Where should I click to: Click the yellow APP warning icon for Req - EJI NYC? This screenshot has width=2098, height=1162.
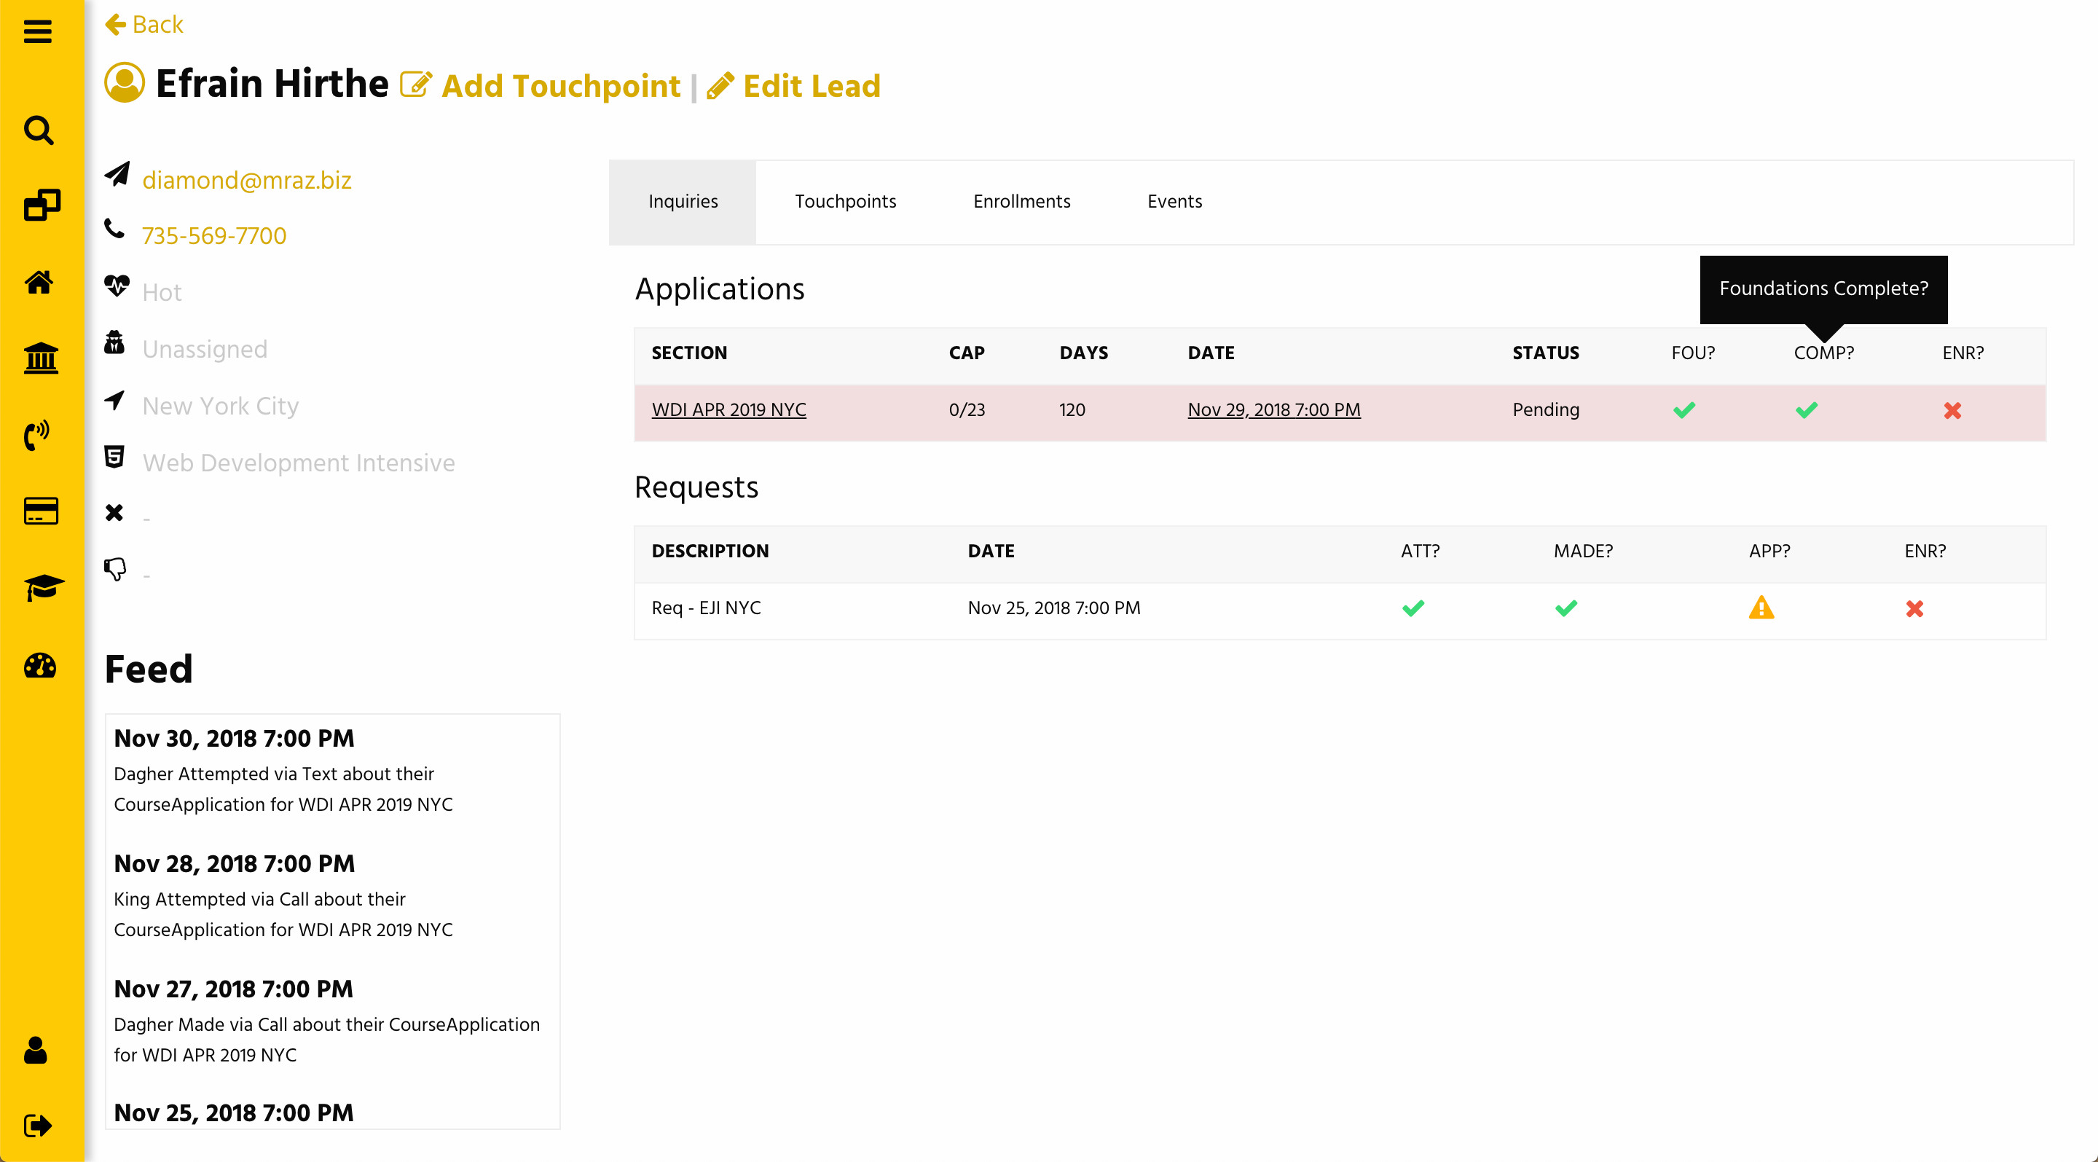pyautogui.click(x=1761, y=608)
